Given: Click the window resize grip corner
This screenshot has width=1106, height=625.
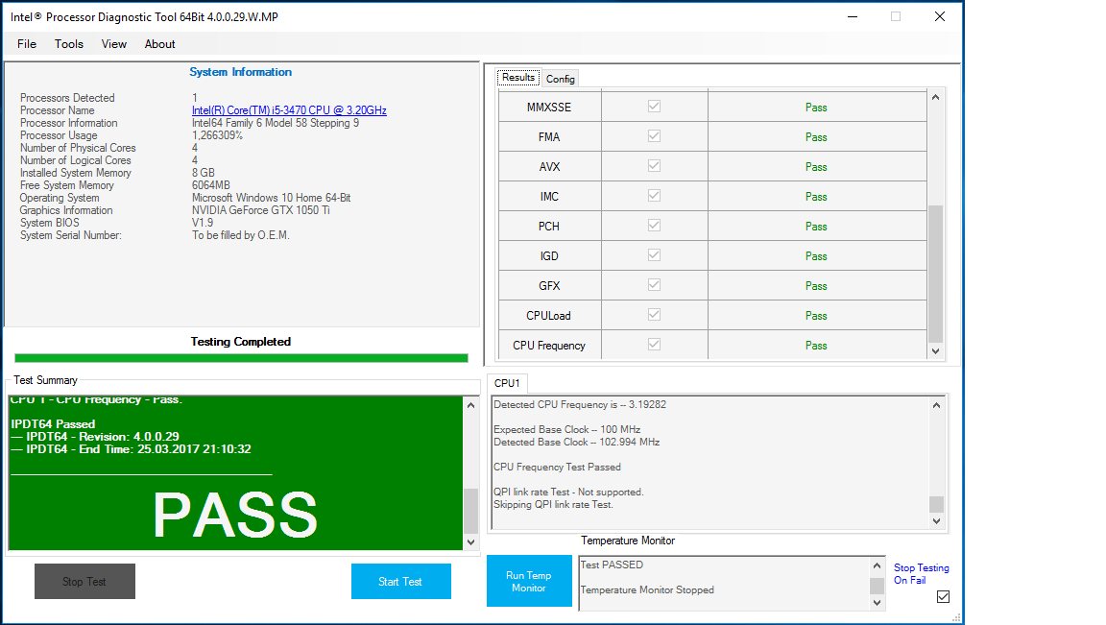Looking at the screenshot, I should pos(956,617).
